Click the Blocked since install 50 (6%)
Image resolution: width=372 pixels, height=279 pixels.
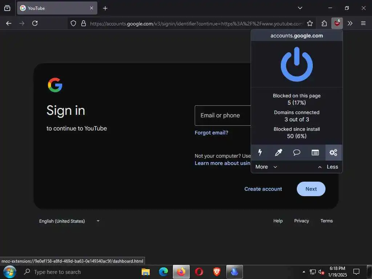pyautogui.click(x=296, y=133)
